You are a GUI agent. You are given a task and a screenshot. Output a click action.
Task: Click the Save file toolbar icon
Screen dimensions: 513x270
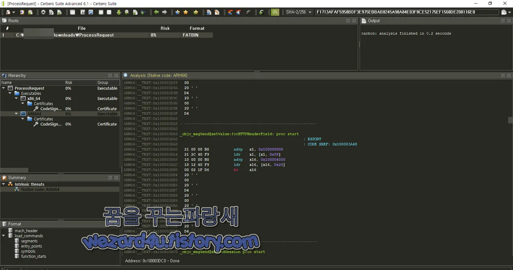click(83, 12)
